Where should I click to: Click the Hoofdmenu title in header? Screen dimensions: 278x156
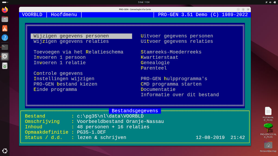[64, 15]
